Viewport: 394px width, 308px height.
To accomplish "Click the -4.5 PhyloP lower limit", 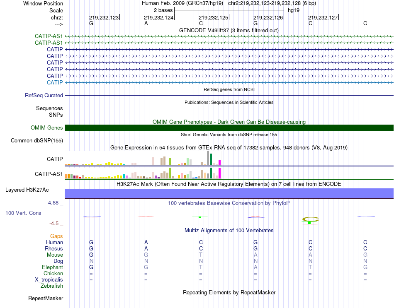I will [x=54, y=224].
